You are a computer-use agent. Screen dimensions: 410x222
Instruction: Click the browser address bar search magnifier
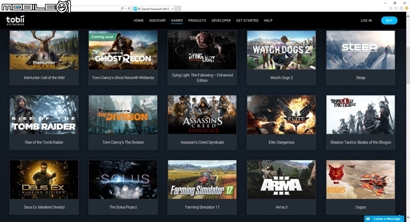(122, 9)
